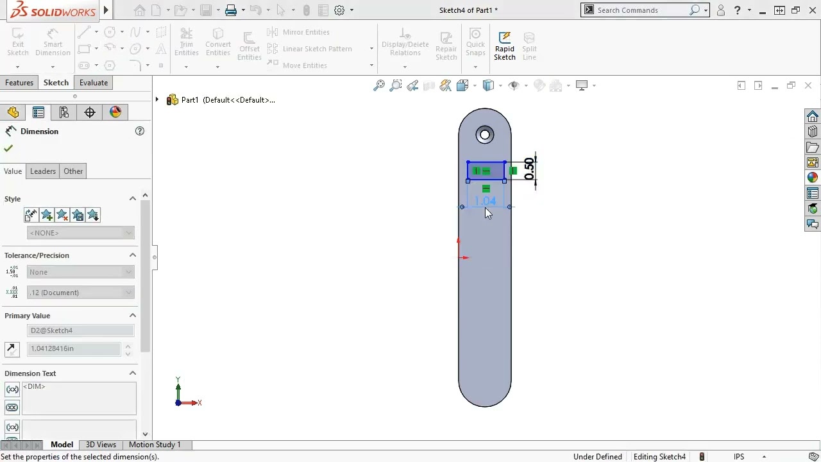
Task: Click the user login icon
Action: [x=721, y=10]
